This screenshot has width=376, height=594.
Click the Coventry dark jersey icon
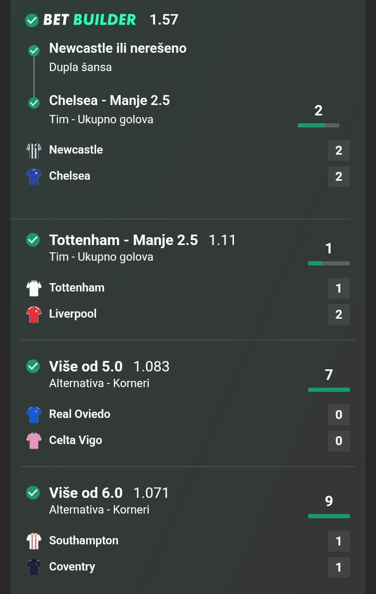[34, 567]
